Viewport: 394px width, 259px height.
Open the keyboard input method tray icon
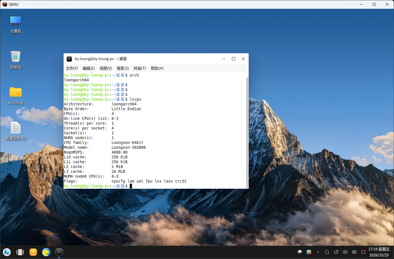coord(354,252)
